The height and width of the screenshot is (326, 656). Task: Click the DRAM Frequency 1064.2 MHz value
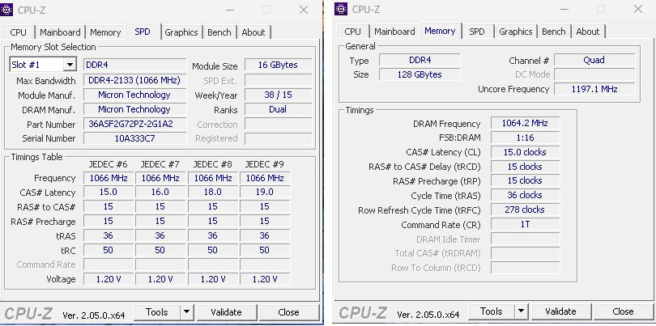coord(525,123)
